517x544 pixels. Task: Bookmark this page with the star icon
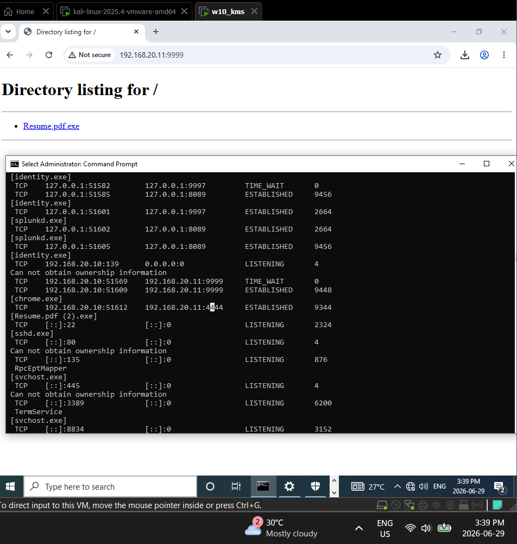(438, 55)
